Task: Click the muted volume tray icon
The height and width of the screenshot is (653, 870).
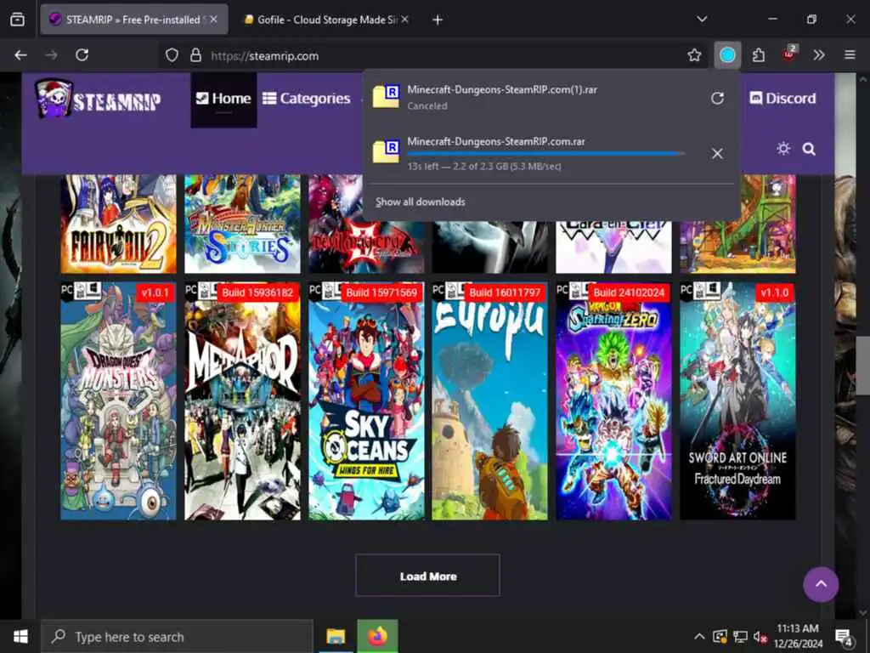Action: (760, 636)
